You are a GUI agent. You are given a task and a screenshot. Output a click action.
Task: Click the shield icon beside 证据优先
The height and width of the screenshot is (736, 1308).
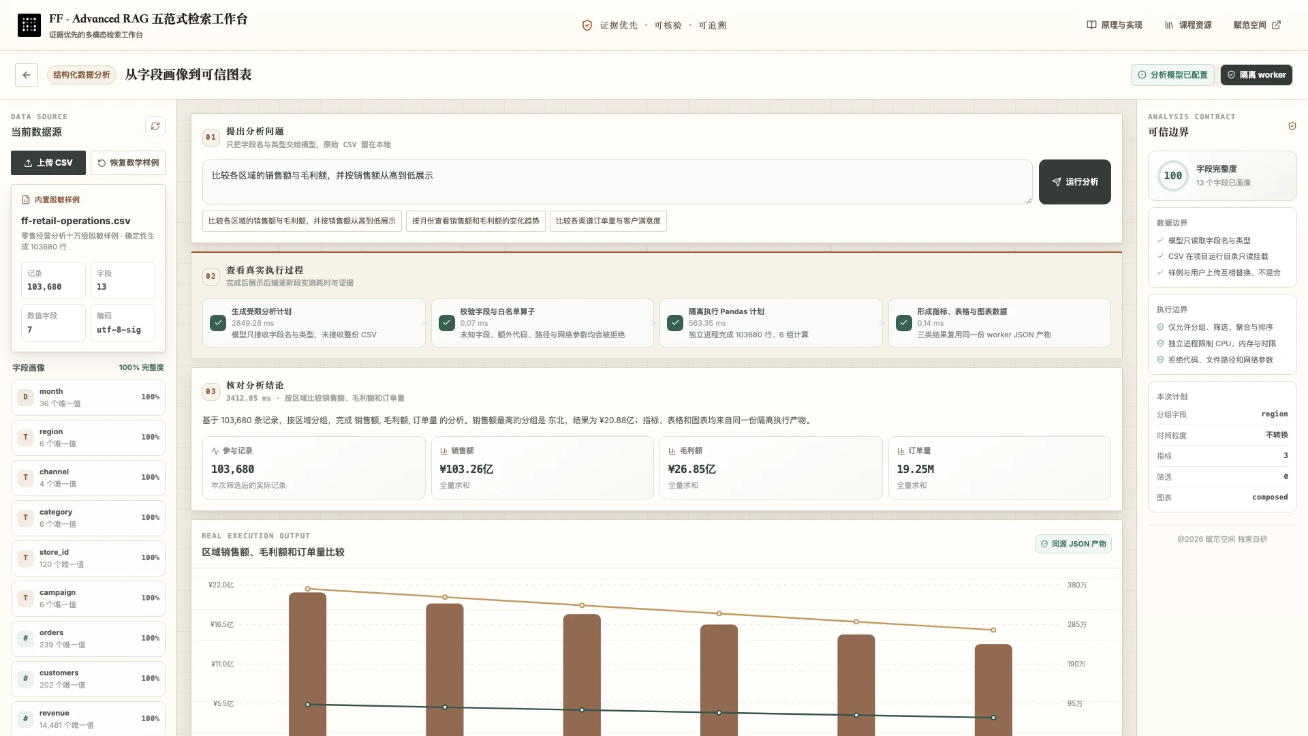pyautogui.click(x=587, y=25)
